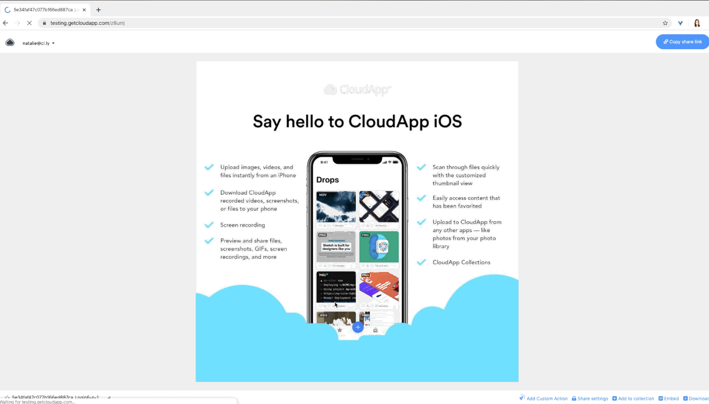Viewport: 709px width, 404px height.
Task: Click the 'Drops' title on phone screen
Action: coord(327,180)
